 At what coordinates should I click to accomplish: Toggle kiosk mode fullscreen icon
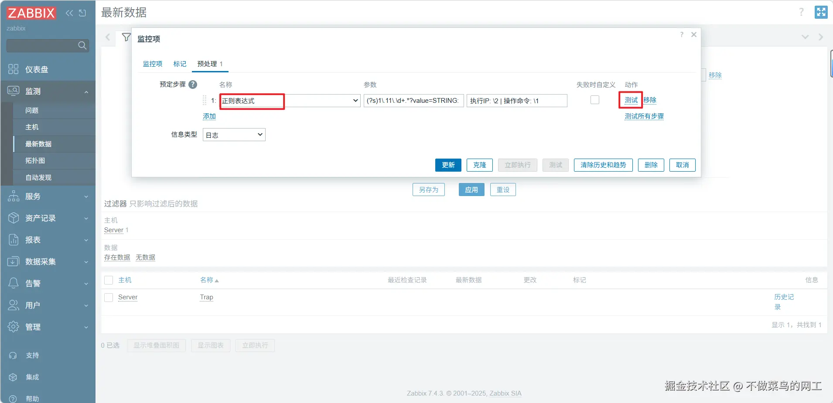[x=821, y=12]
